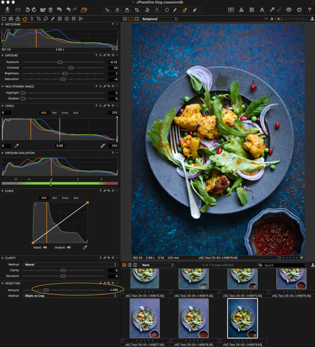
Task: Switch the Curve panel to the Red channel
Action: pos(54,197)
